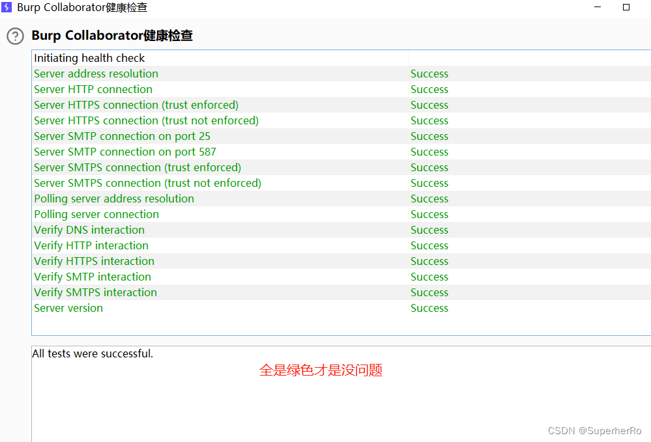Click Server HTTPS connection (trust enforced) row
Screen dimensions: 651x442
click(x=136, y=105)
